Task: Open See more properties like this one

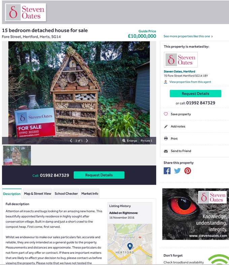Action: click(x=188, y=37)
